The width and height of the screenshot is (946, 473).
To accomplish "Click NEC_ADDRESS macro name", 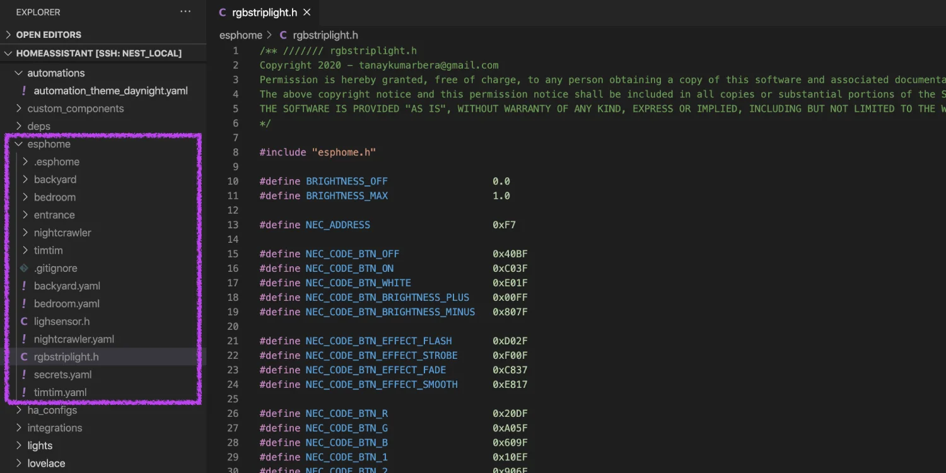I will [338, 225].
